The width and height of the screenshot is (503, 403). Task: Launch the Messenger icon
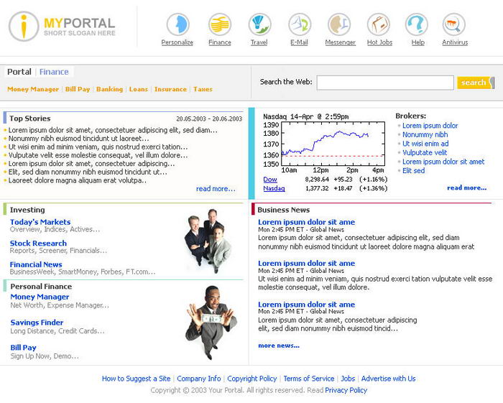pos(340,24)
